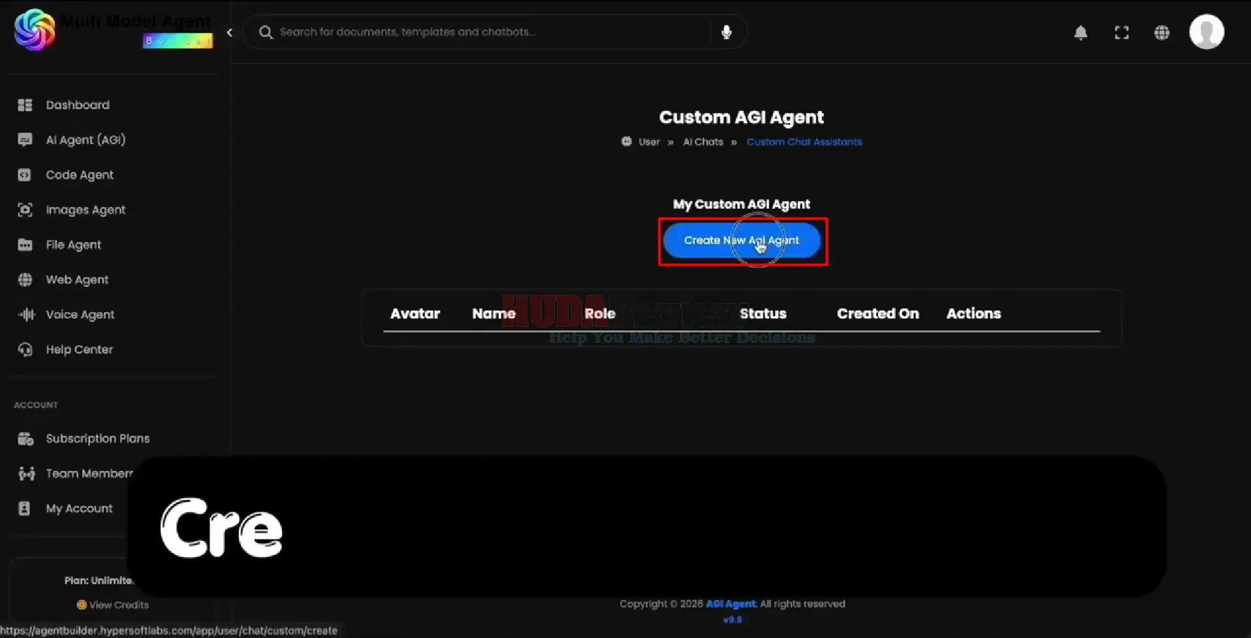1251x638 pixels.
Task: Click View Credits link
Action: click(119, 605)
